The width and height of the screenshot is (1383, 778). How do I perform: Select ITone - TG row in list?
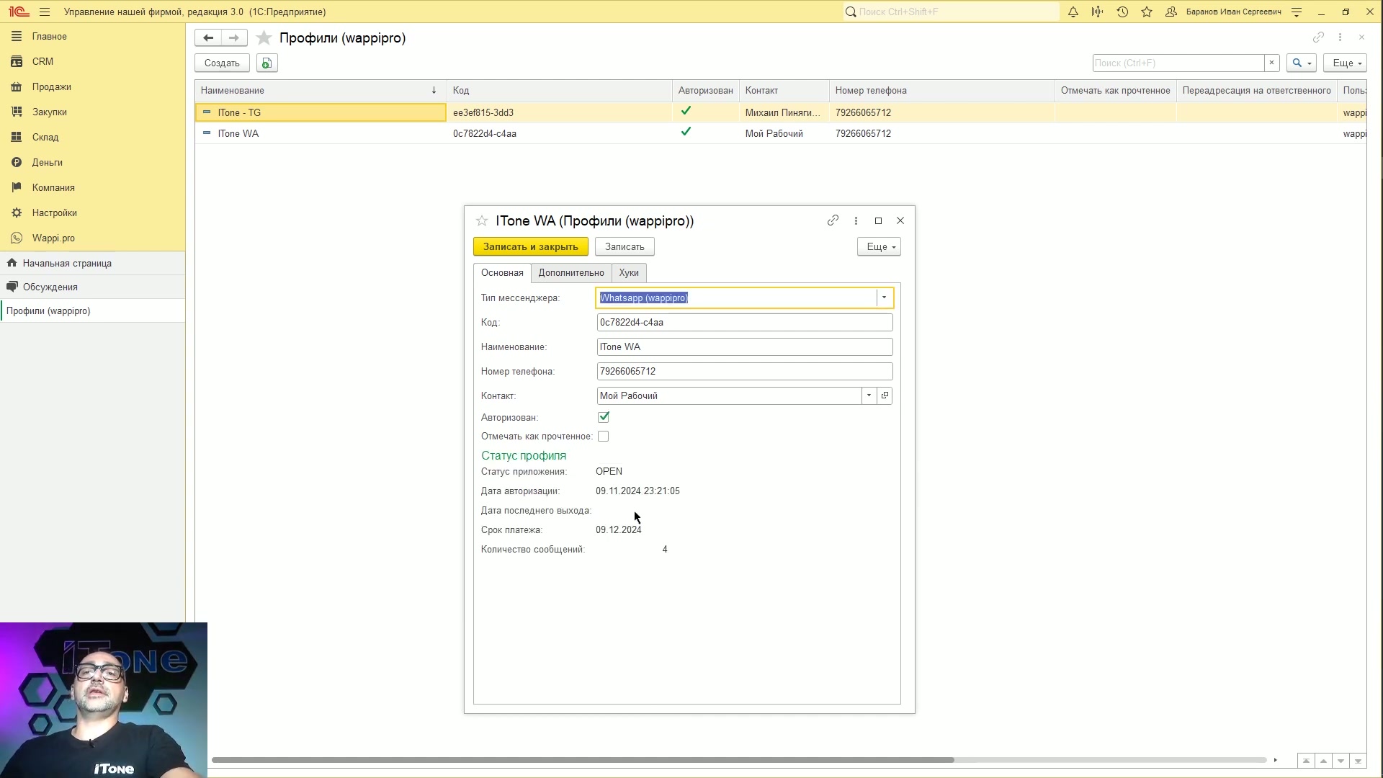point(780,112)
